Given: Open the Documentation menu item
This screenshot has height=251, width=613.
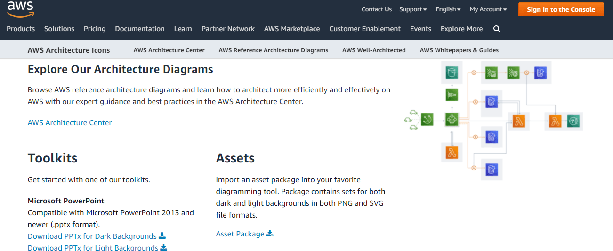Looking at the screenshot, I should (x=140, y=29).
